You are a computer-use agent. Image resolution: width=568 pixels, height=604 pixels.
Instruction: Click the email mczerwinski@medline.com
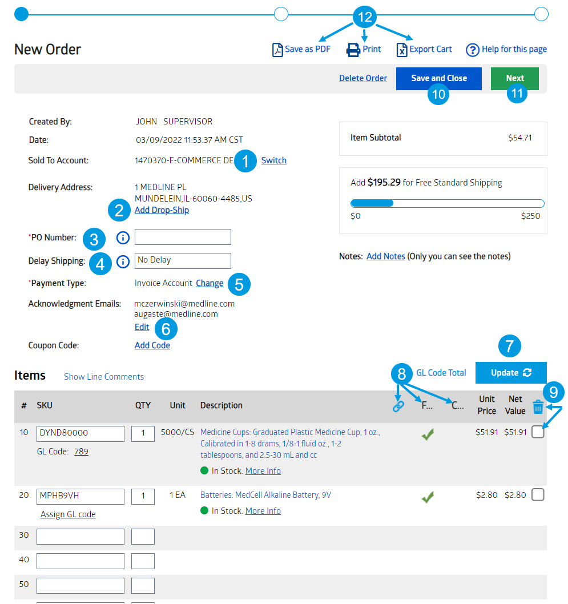tap(184, 304)
